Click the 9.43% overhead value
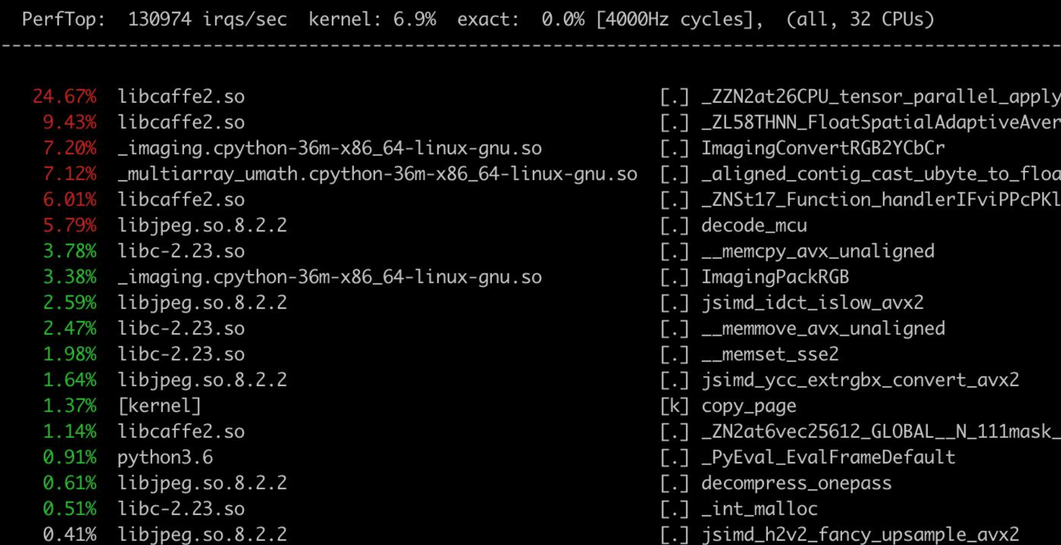1061x545 pixels. click(70, 122)
